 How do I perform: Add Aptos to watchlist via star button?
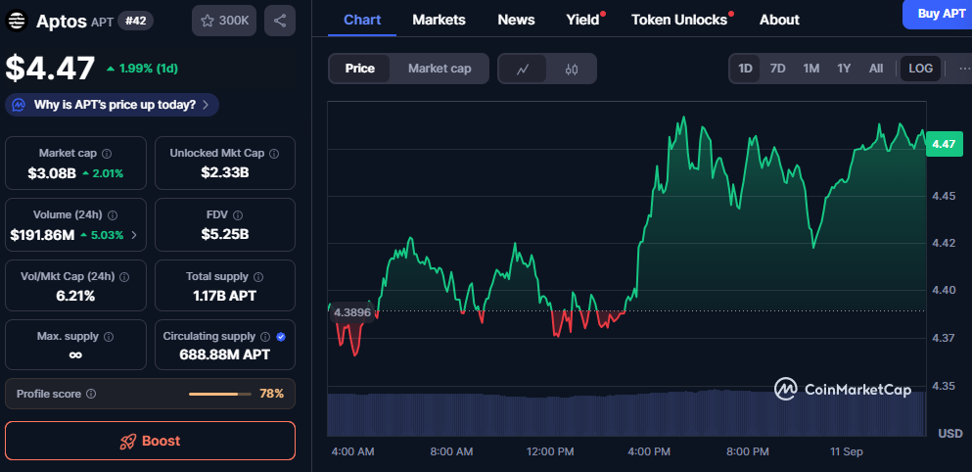point(224,21)
